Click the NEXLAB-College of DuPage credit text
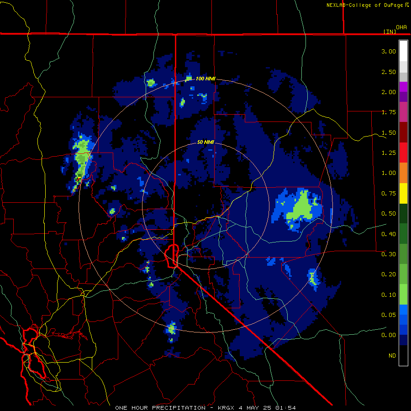 pos(368,5)
